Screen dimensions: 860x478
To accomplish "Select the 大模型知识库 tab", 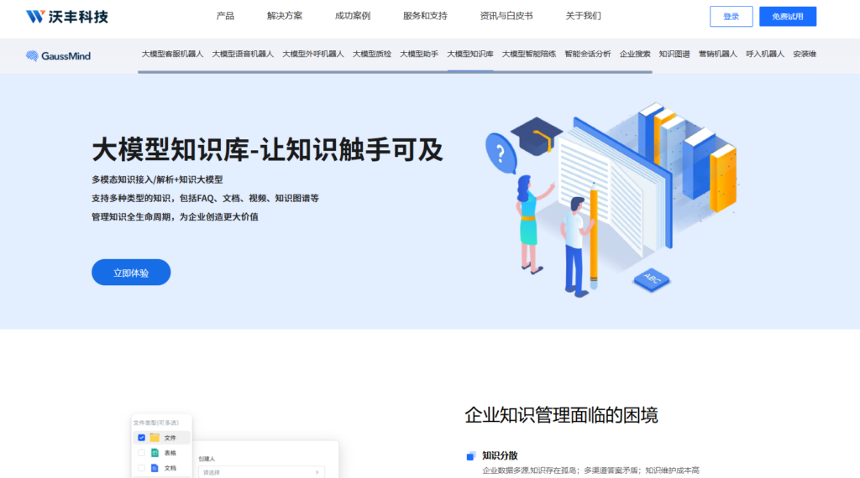I will (x=470, y=54).
